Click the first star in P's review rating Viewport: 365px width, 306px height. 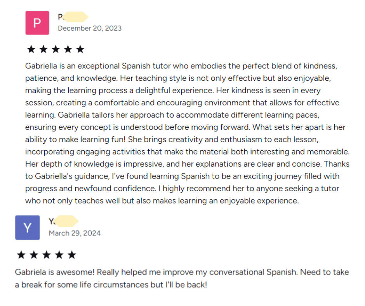pyautogui.click(x=31, y=49)
